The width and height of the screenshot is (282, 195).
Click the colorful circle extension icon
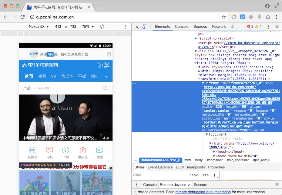[x=234, y=17]
